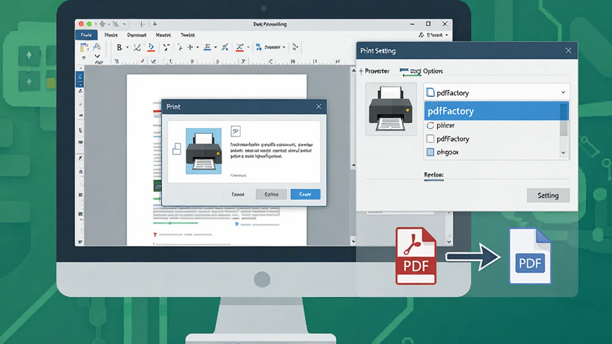The width and height of the screenshot is (612, 344).
Task: Click the crossed arrows icon after Bold dropdown
Action: (137, 48)
